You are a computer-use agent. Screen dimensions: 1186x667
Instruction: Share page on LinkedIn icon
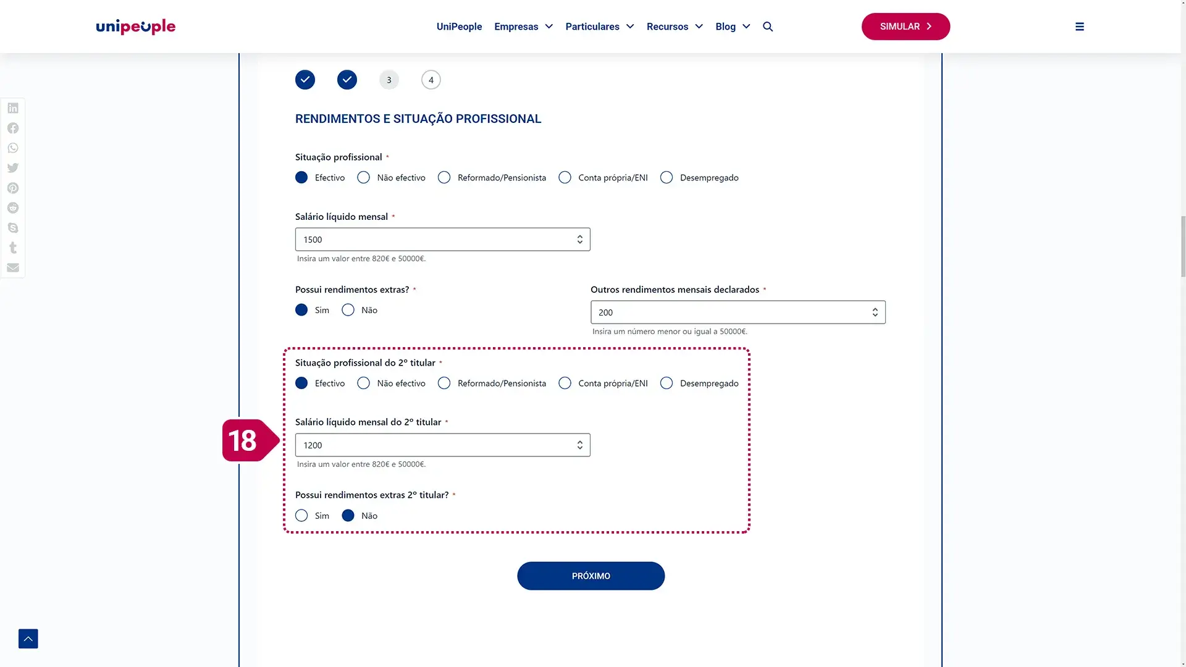(x=13, y=108)
